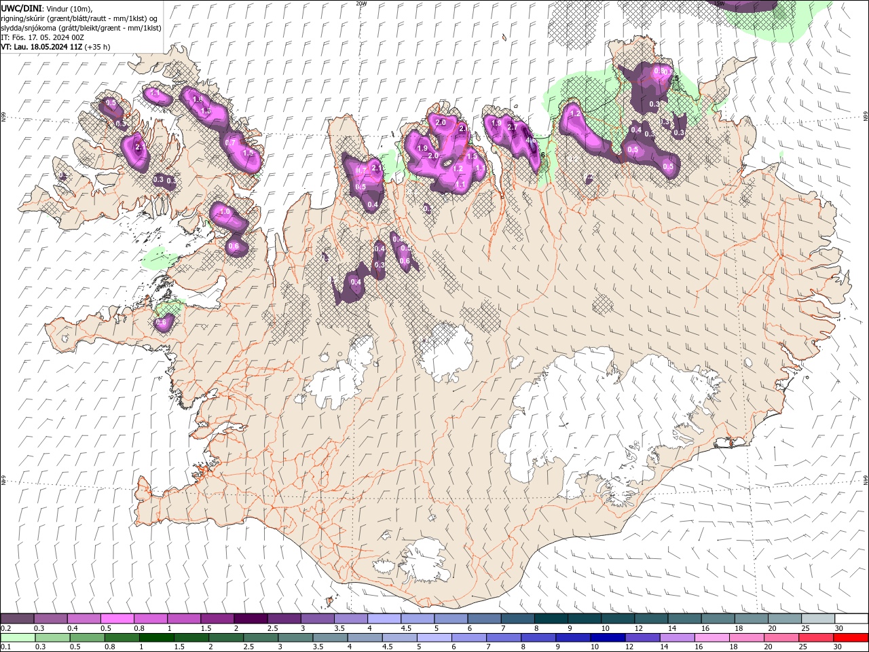This screenshot has width=869, height=652.
Task: Select the 5 pale lilac rain scale swatch
Action: point(434,637)
